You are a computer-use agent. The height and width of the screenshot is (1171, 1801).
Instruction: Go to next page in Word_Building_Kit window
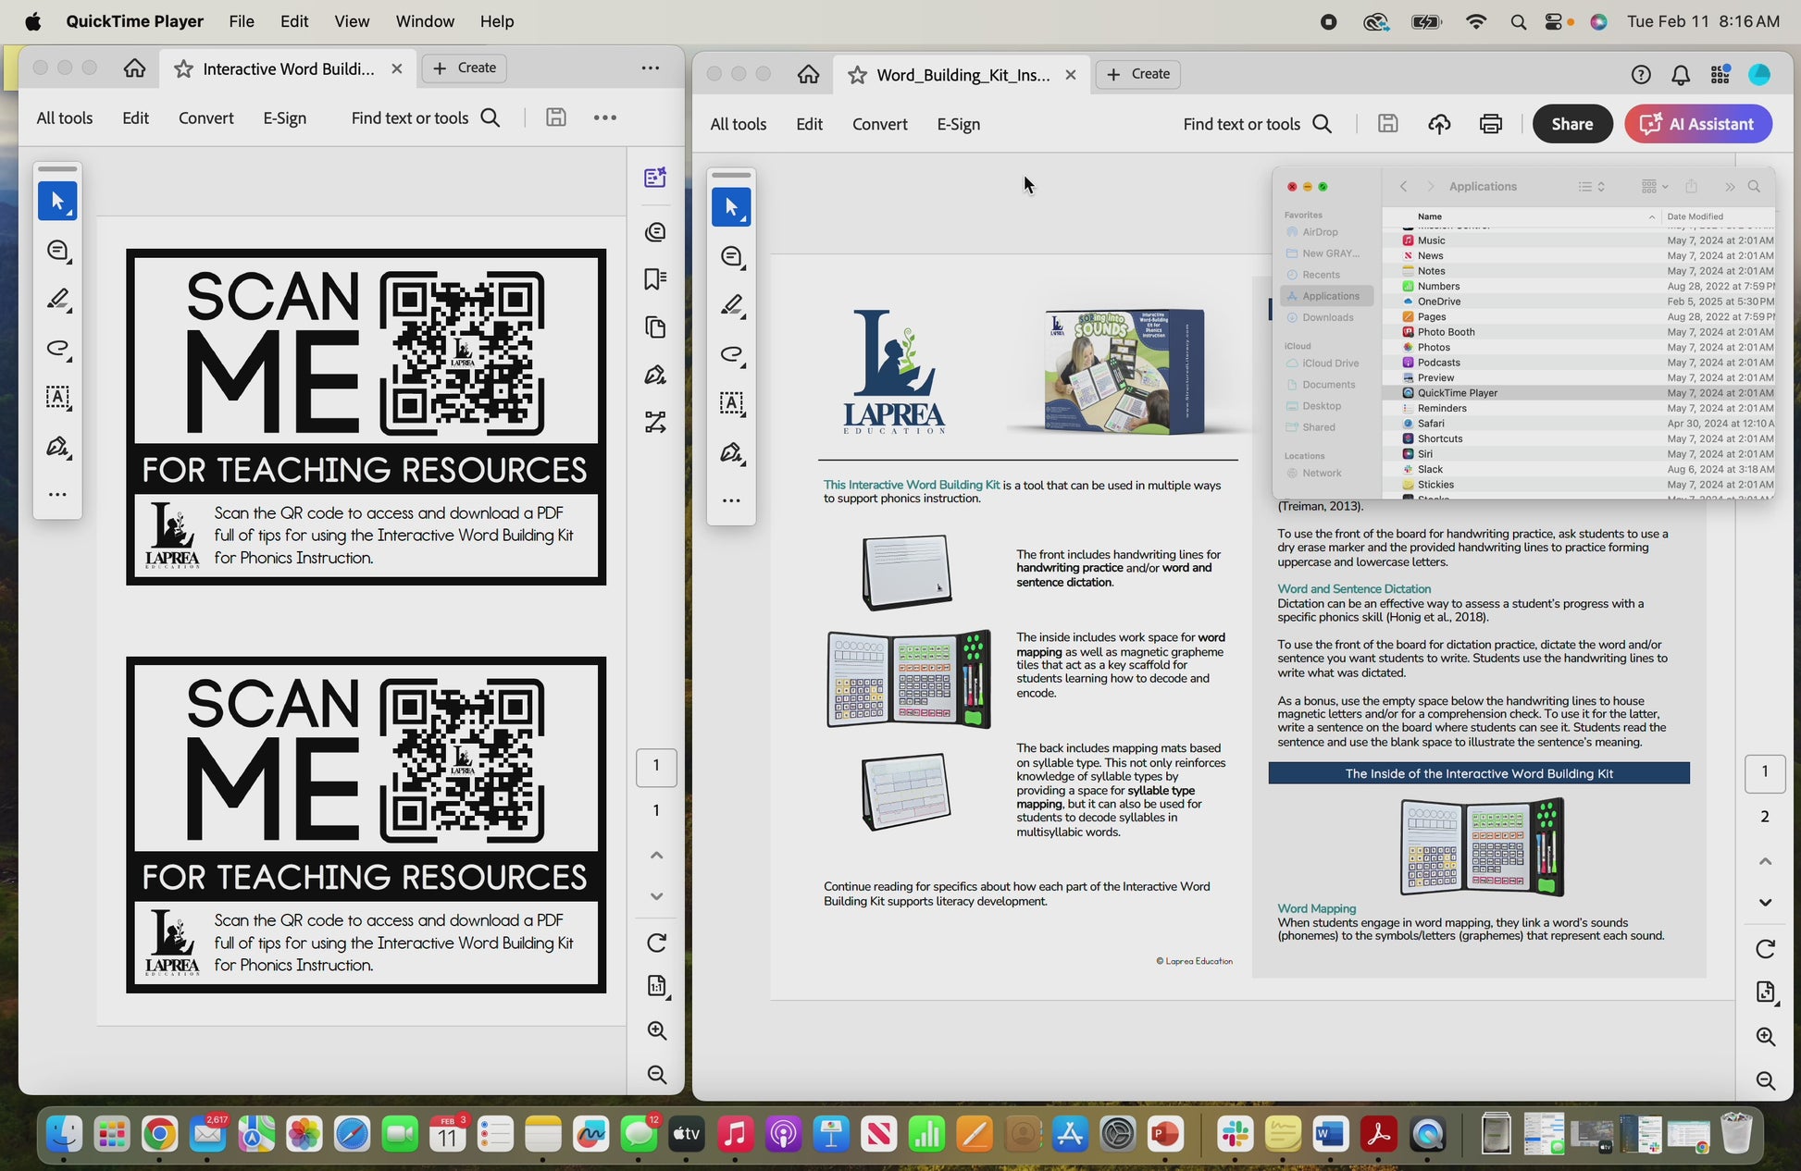coord(1765,903)
